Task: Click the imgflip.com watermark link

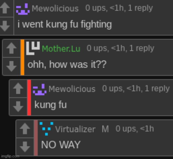Action: pos(10,156)
